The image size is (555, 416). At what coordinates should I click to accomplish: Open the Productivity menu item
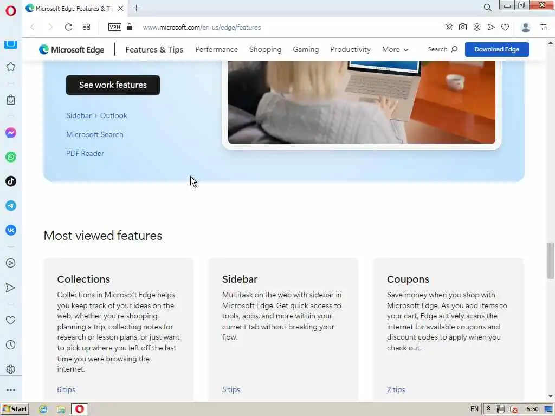[x=351, y=49]
